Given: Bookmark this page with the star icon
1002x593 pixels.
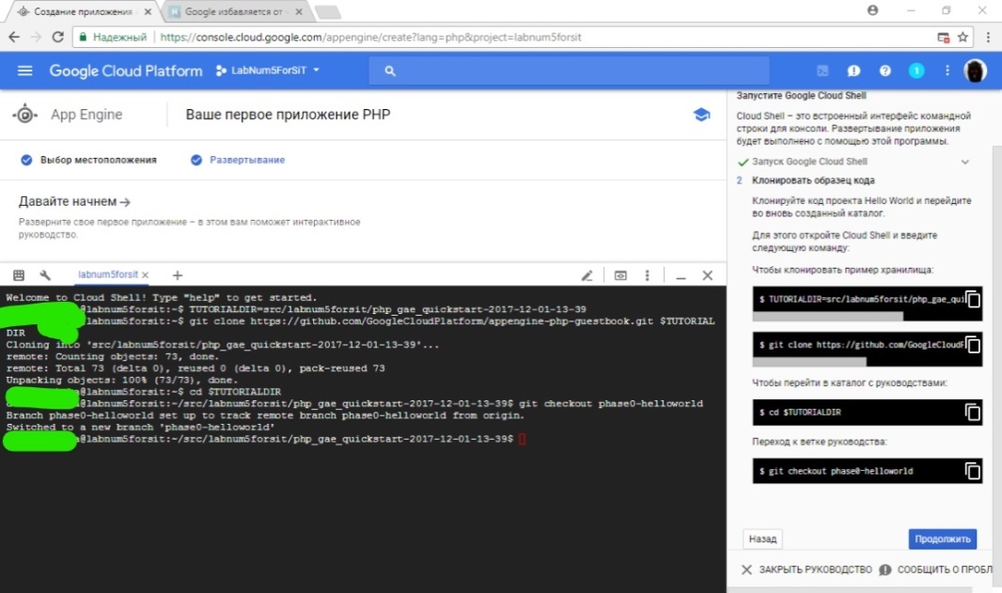Looking at the screenshot, I should click(x=963, y=37).
